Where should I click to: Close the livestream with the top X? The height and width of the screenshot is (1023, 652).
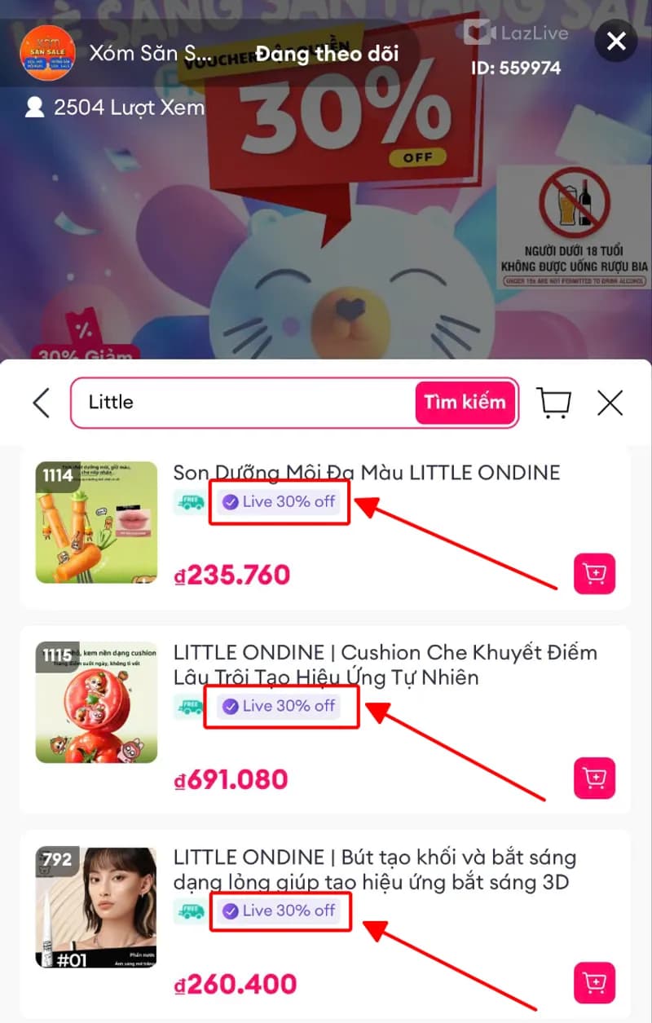pos(616,41)
